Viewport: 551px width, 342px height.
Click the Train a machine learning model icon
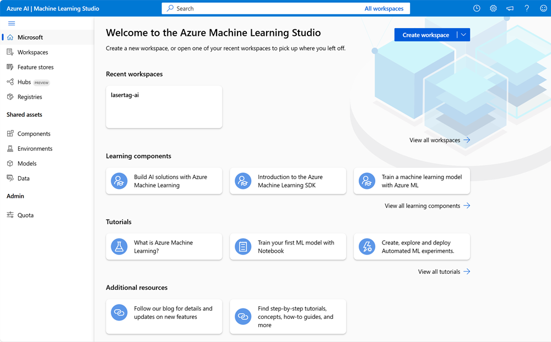click(x=367, y=181)
